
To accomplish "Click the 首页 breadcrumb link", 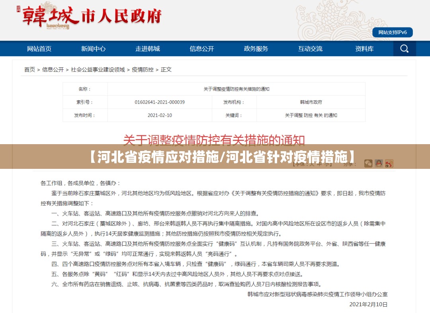I will (x=29, y=69).
